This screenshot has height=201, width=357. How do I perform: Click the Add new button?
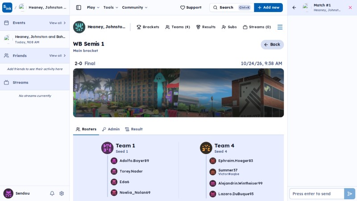(269, 8)
